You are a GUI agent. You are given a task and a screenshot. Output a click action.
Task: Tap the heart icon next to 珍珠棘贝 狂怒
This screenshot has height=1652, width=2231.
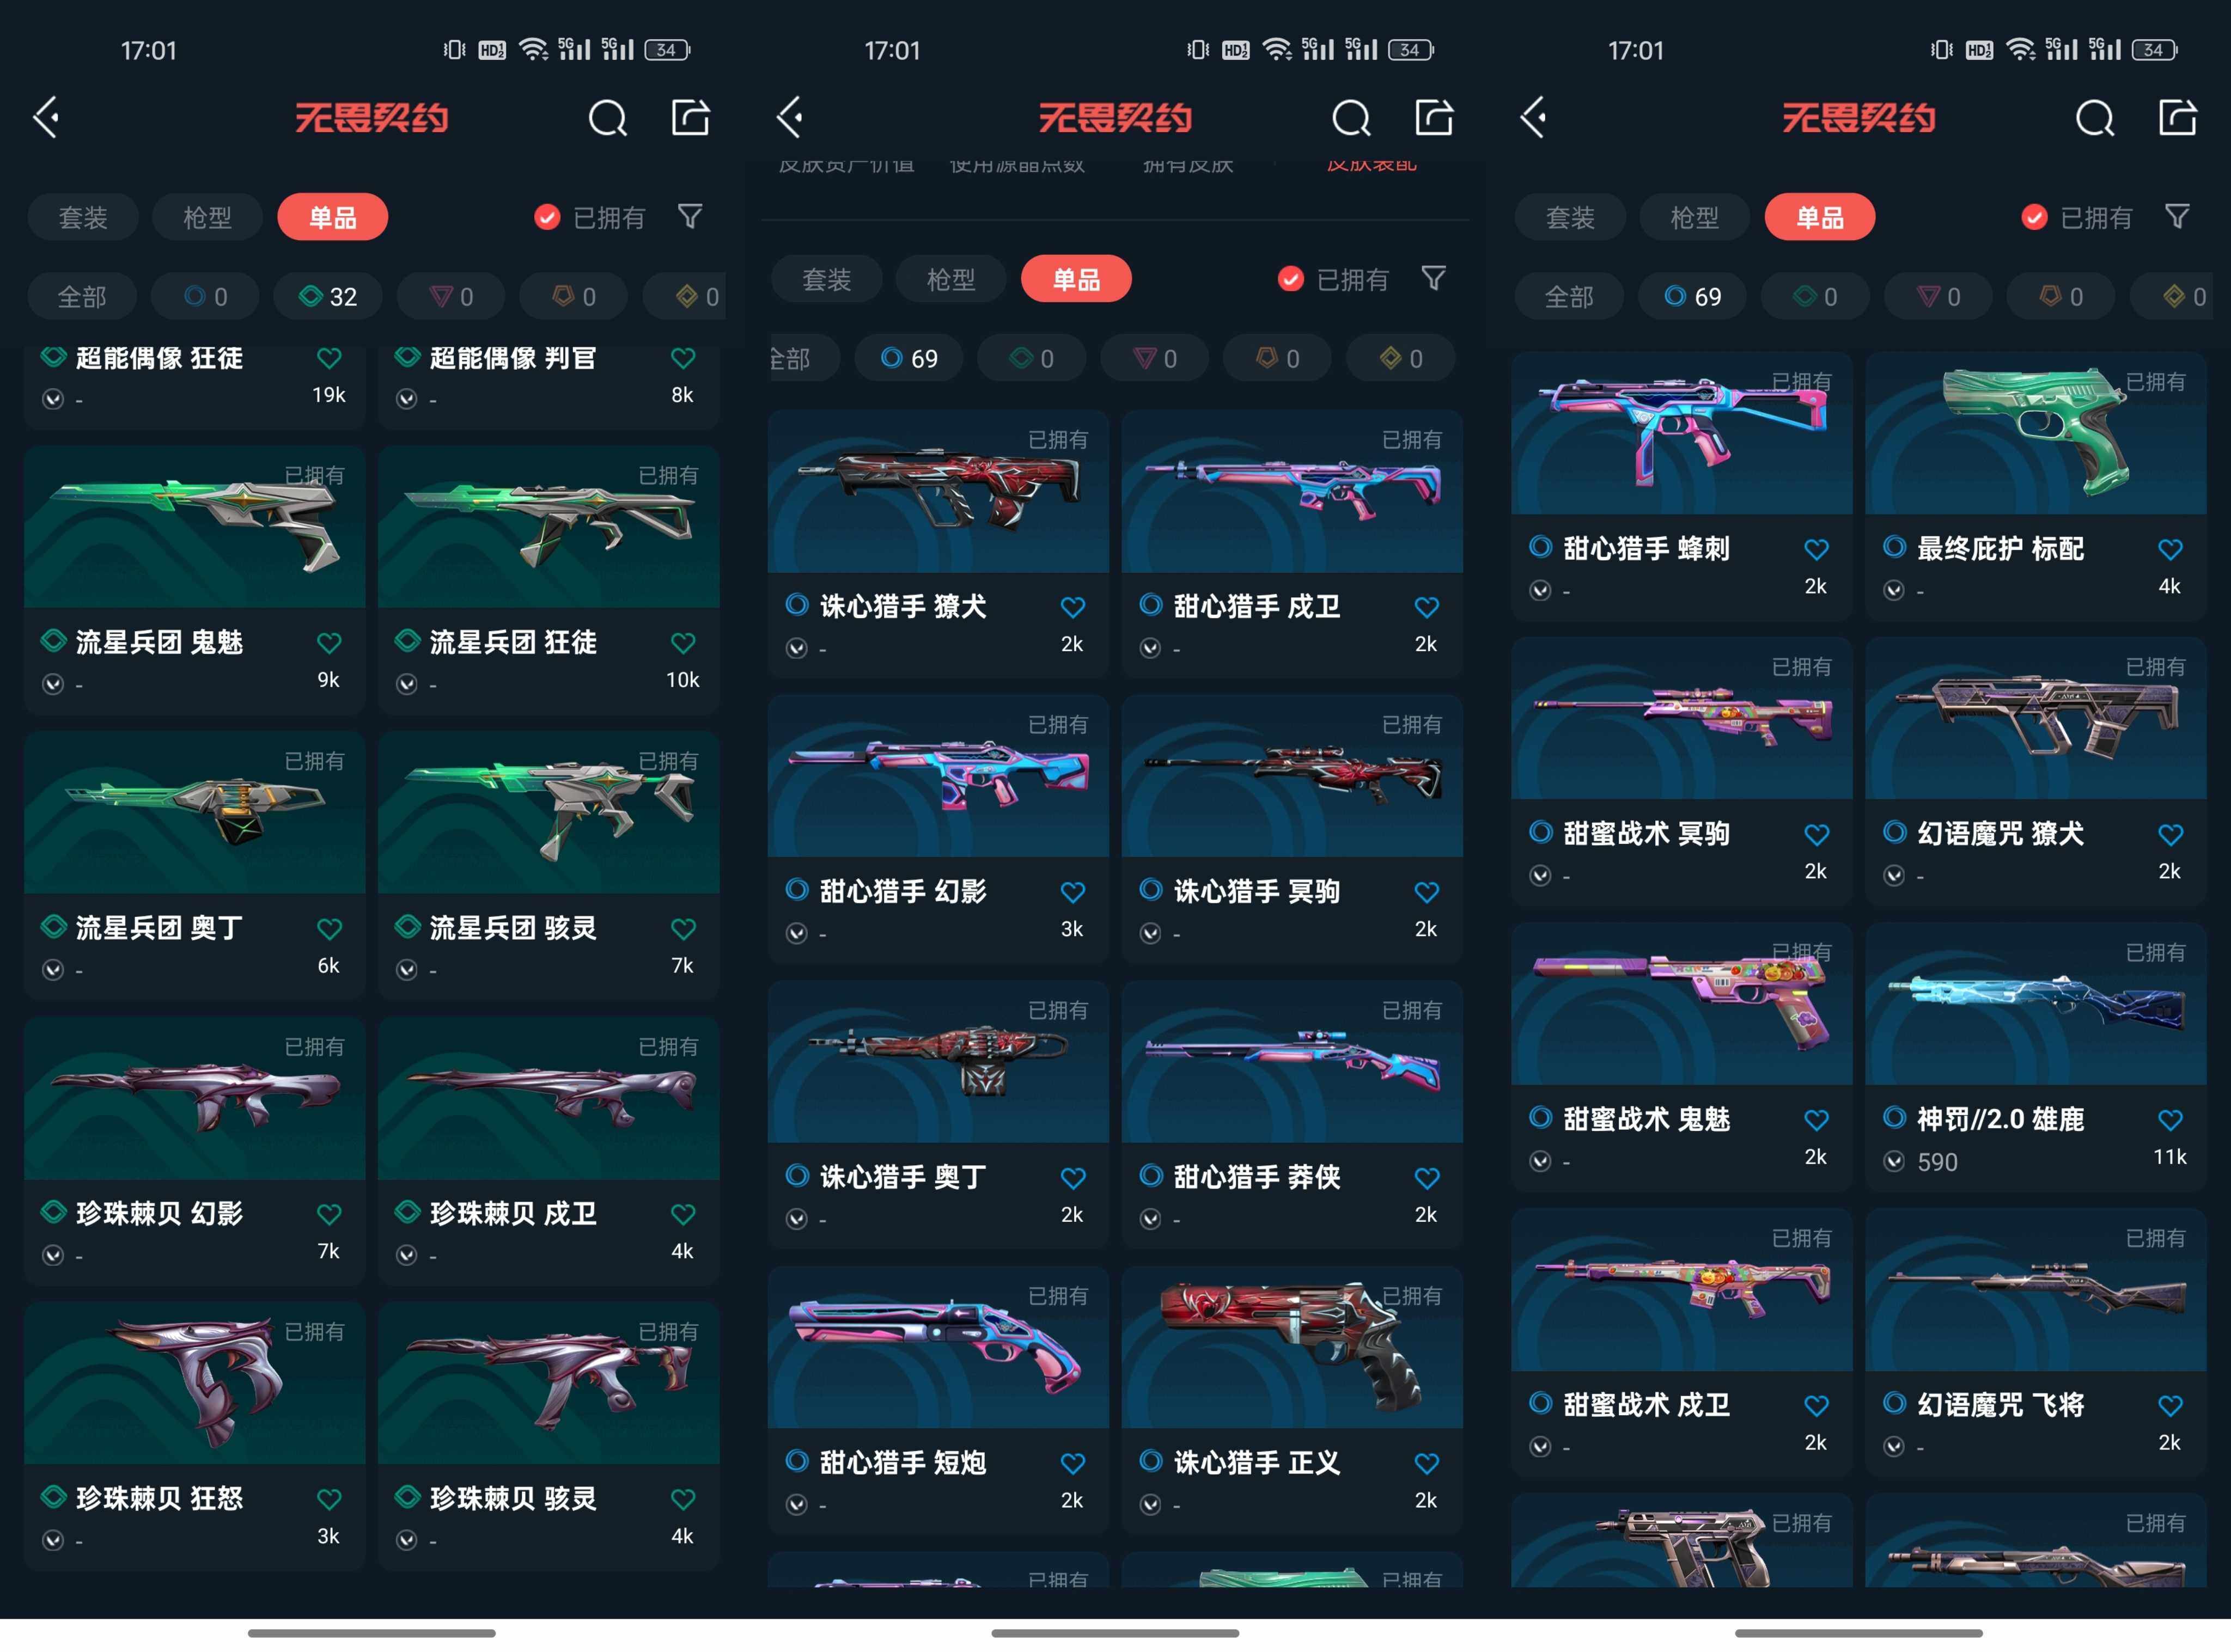[329, 1498]
